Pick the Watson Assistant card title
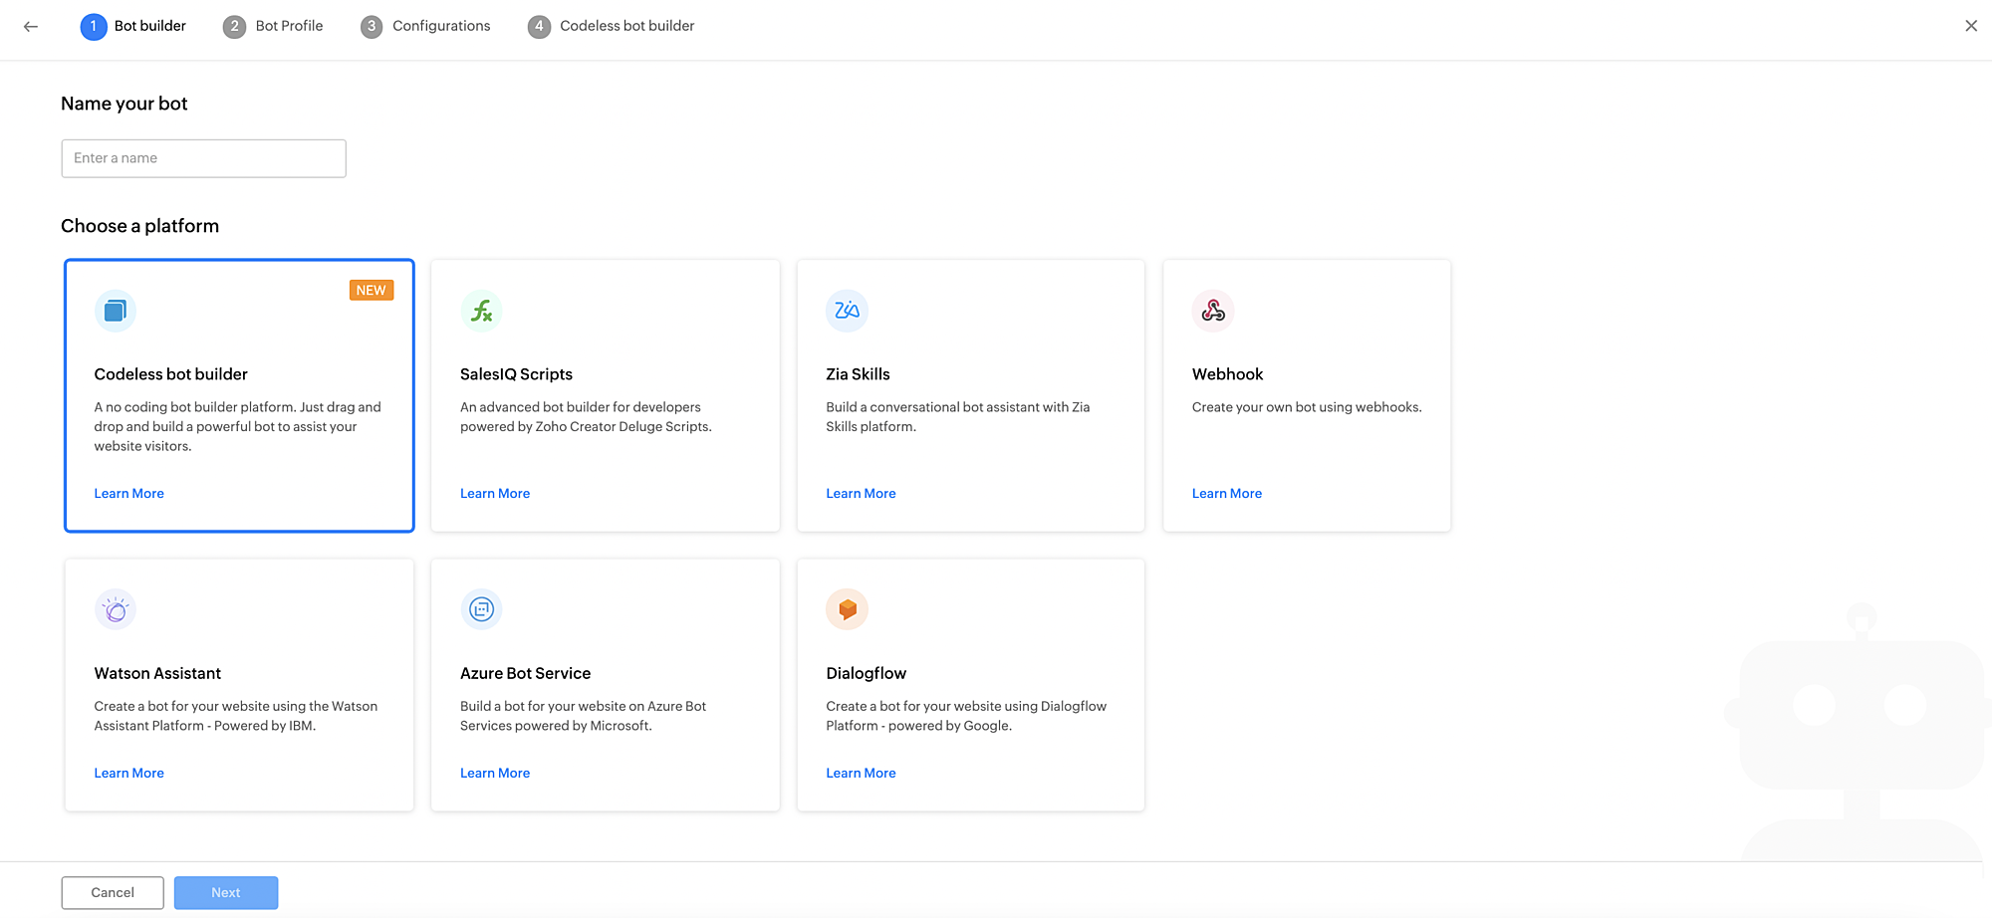1992x918 pixels. click(157, 673)
